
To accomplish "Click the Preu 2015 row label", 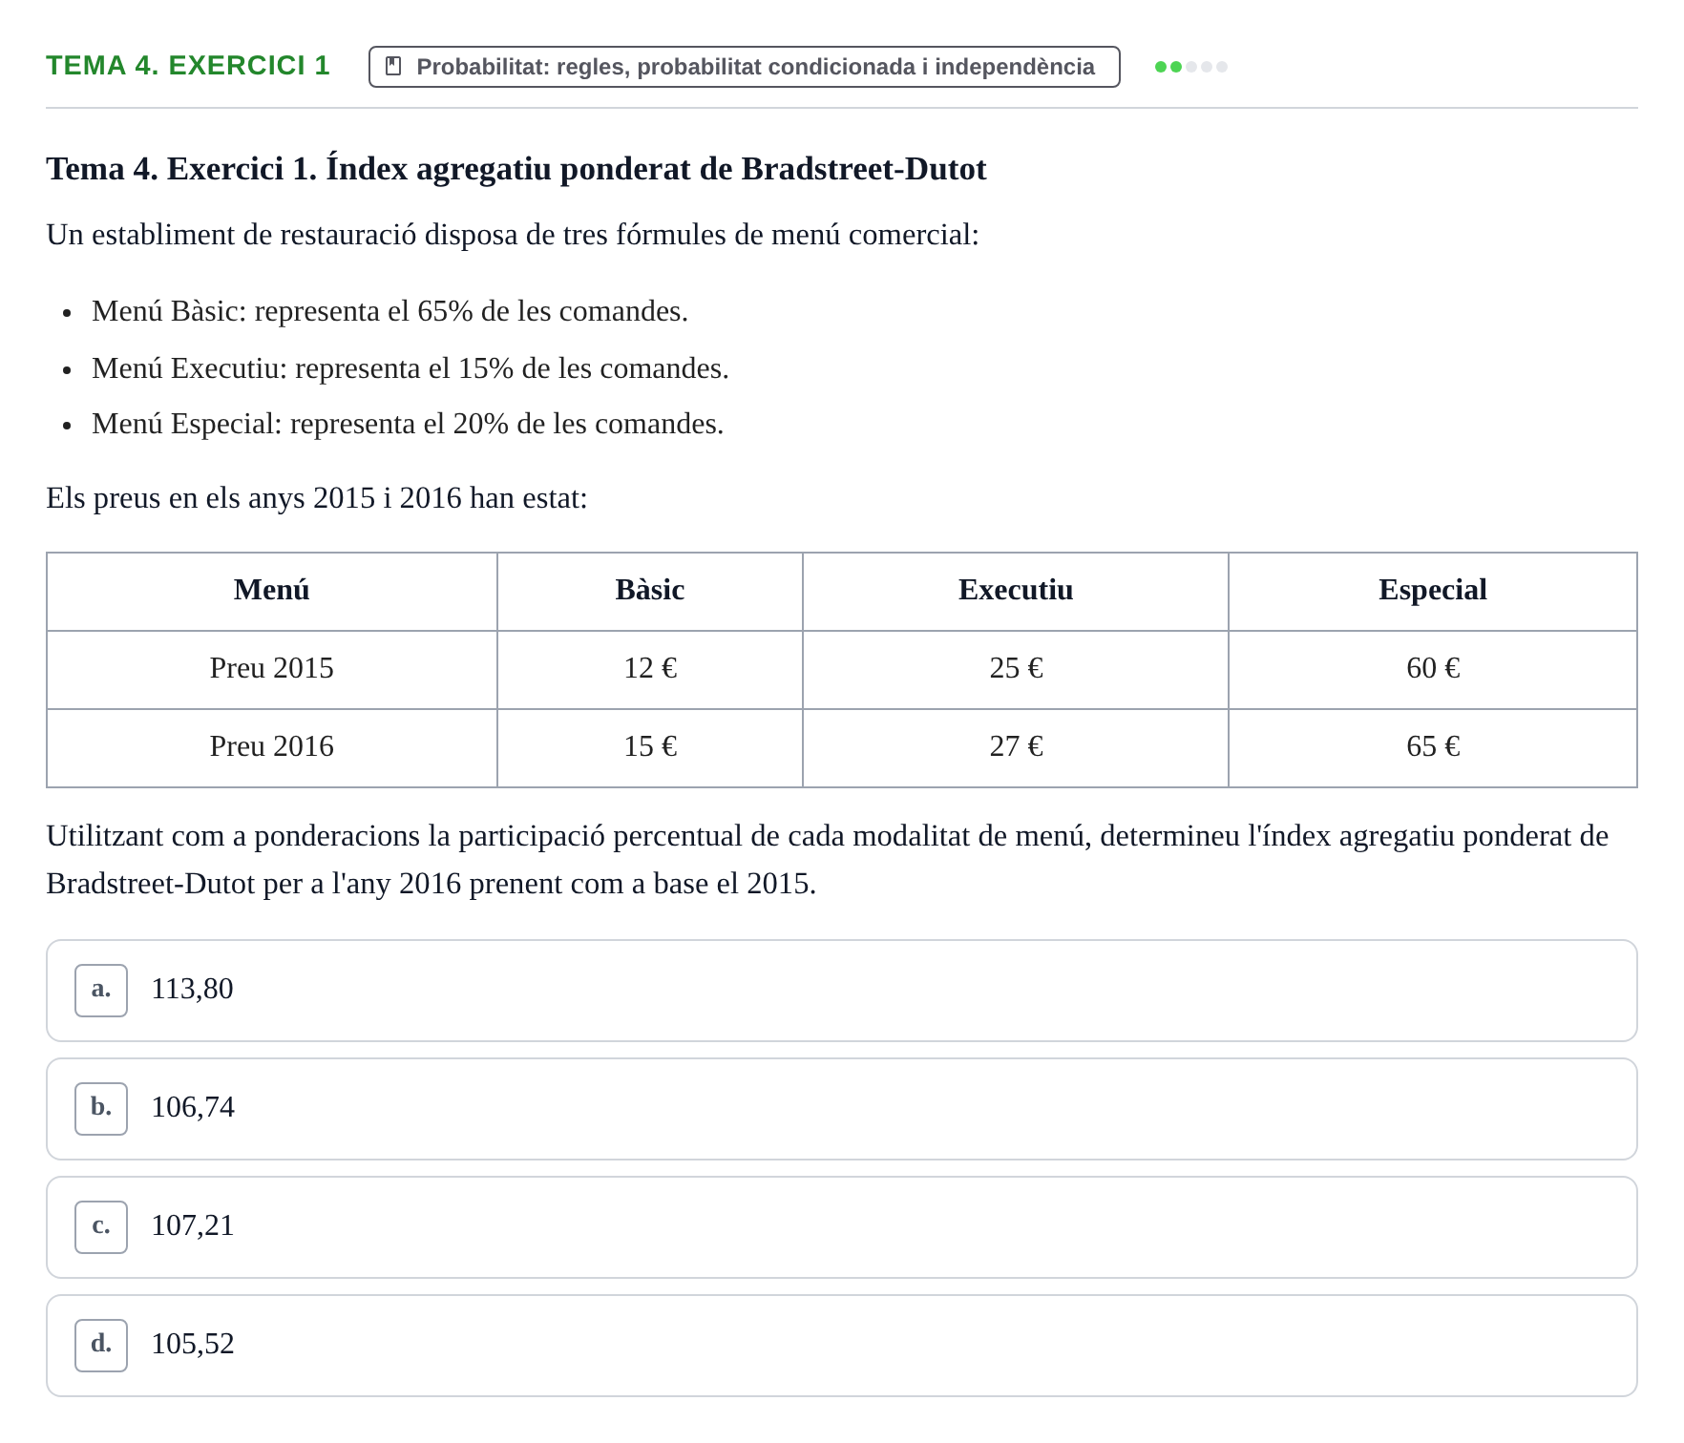I will pyautogui.click(x=272, y=669).
